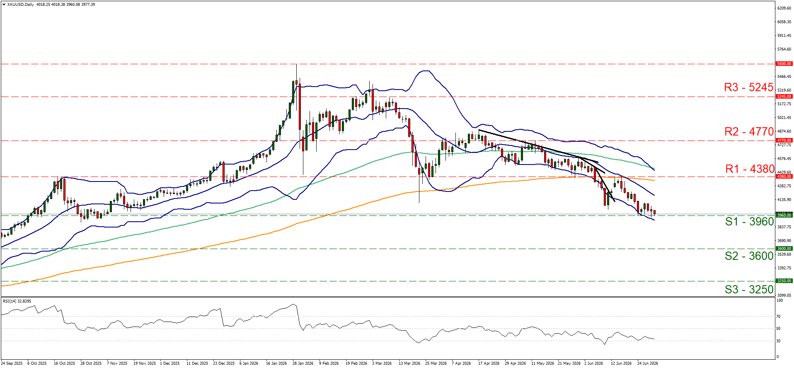
Task: Click the RSI scale value 50
Action: pyautogui.click(x=778, y=329)
